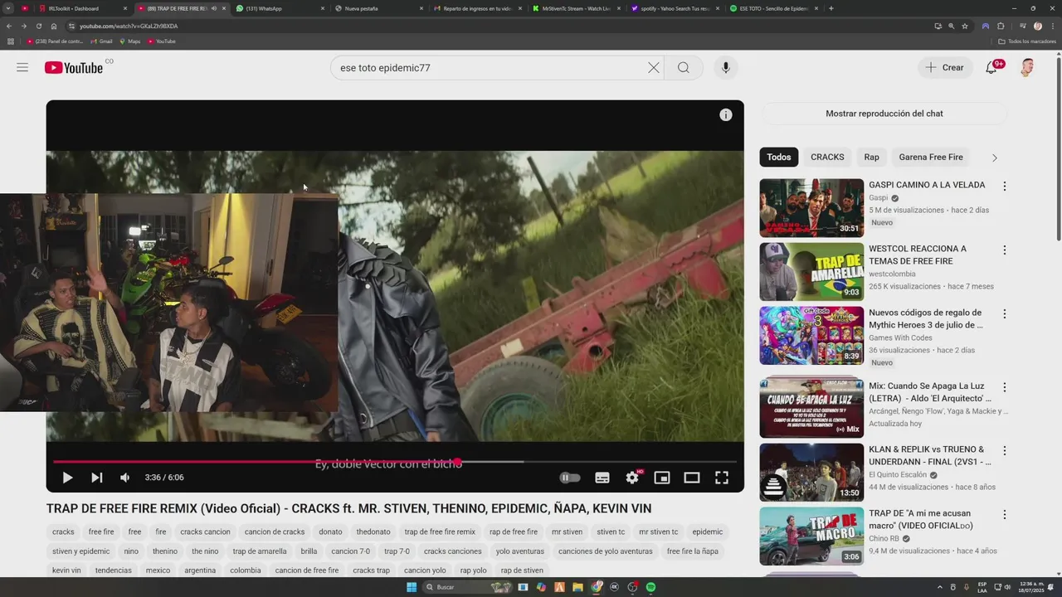Open options for GASPI CAMINO A LA VELADA
The image size is (1062, 597).
coord(1004,187)
